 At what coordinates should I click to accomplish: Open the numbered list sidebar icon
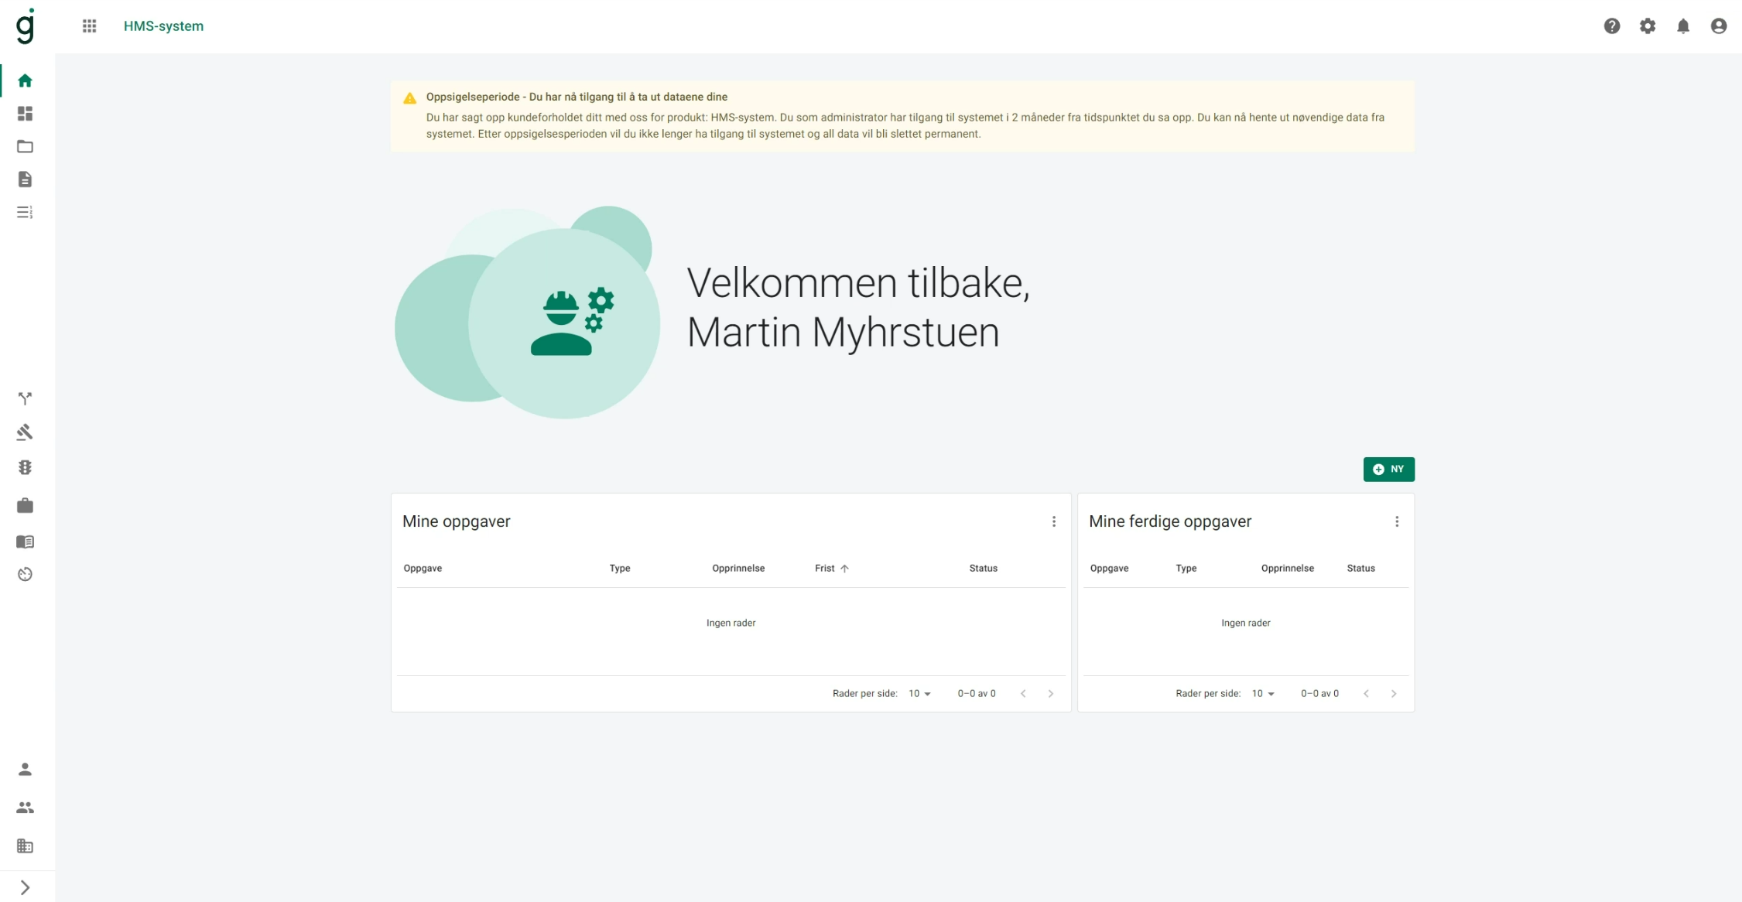click(25, 212)
